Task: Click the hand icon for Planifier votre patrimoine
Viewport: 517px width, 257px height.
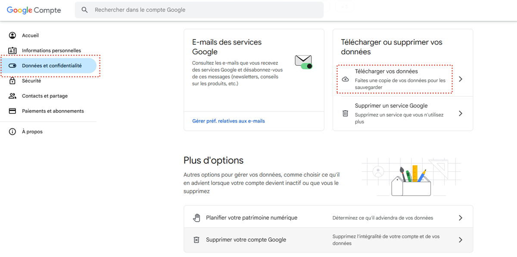Action: pyautogui.click(x=196, y=218)
